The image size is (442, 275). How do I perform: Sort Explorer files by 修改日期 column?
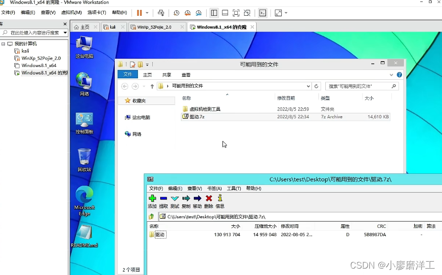286,98
